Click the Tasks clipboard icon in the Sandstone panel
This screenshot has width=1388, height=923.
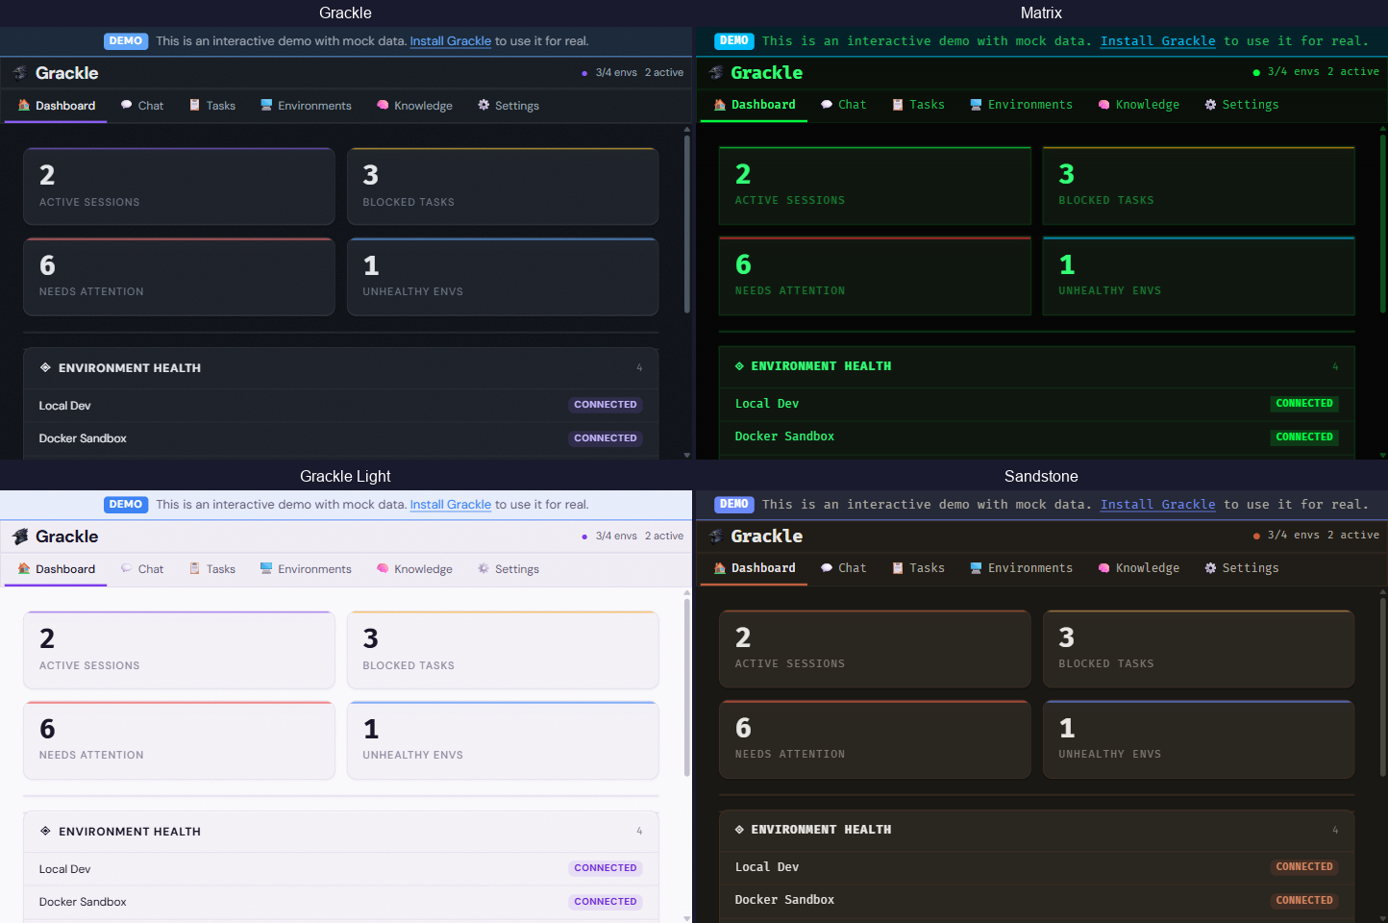point(898,568)
